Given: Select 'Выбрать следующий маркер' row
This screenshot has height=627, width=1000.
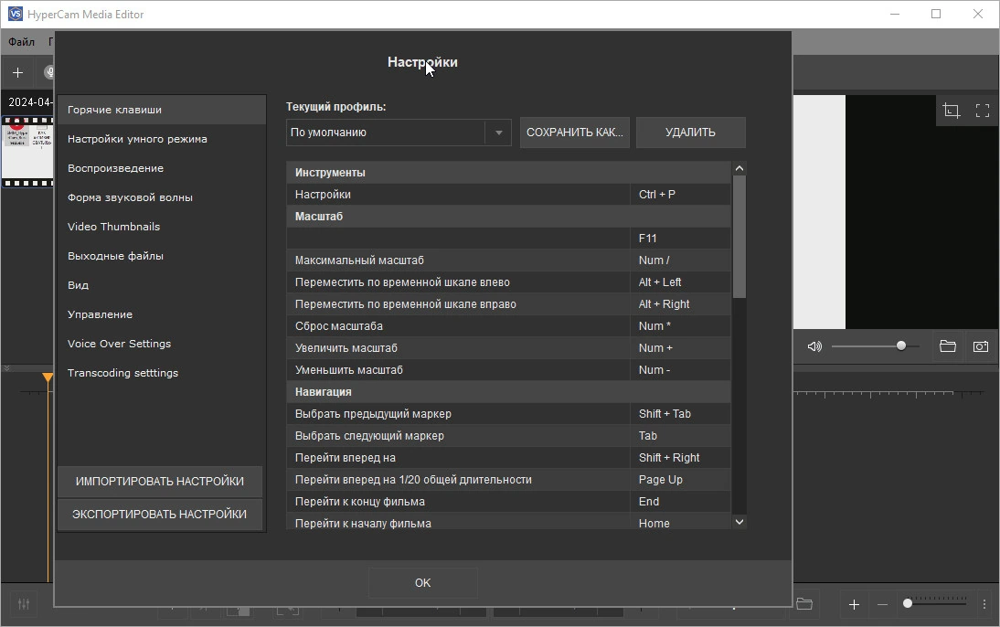Looking at the screenshot, I should [x=509, y=436].
